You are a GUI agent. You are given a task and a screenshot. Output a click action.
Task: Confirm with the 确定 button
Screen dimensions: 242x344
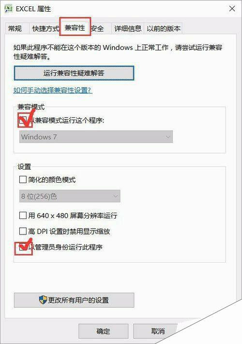tap(103, 331)
